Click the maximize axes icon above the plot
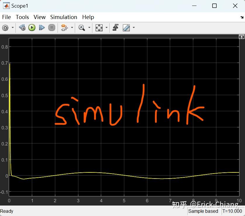The width and height of the screenshot is (245, 216). click(241, 37)
